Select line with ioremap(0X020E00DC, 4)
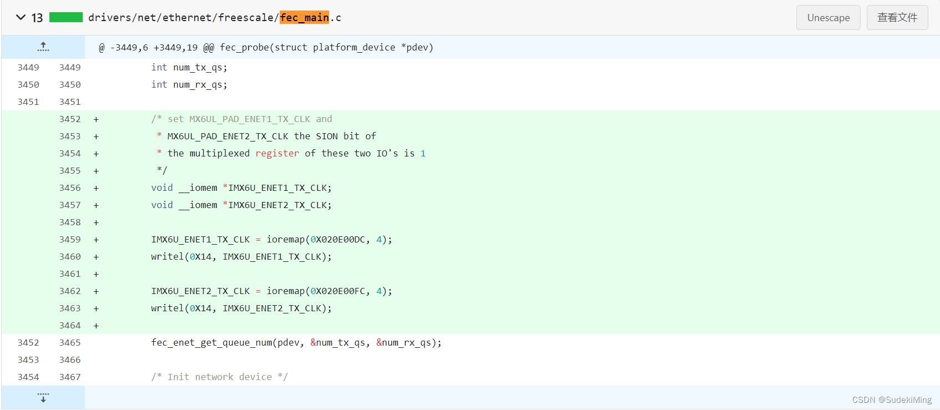940x410 pixels. coord(271,239)
